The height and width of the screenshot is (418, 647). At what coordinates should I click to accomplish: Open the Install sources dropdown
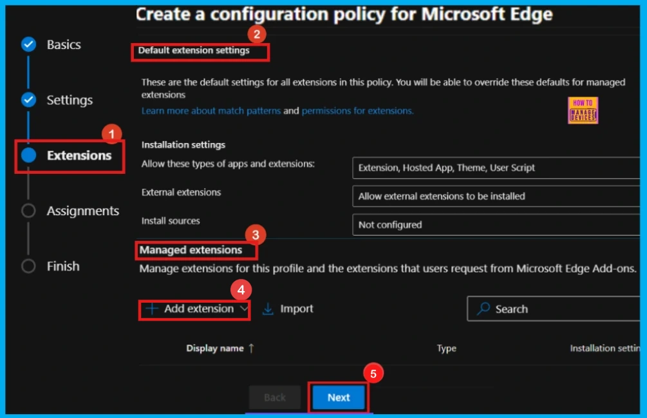click(x=496, y=225)
